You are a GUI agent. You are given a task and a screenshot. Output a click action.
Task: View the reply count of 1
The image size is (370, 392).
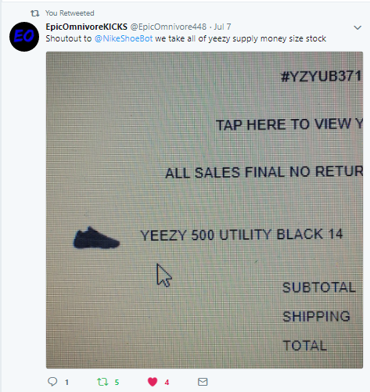tap(66, 383)
